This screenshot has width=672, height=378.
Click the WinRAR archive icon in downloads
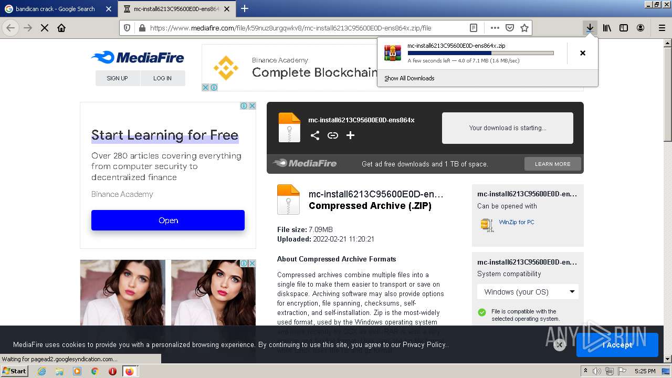coord(393,53)
